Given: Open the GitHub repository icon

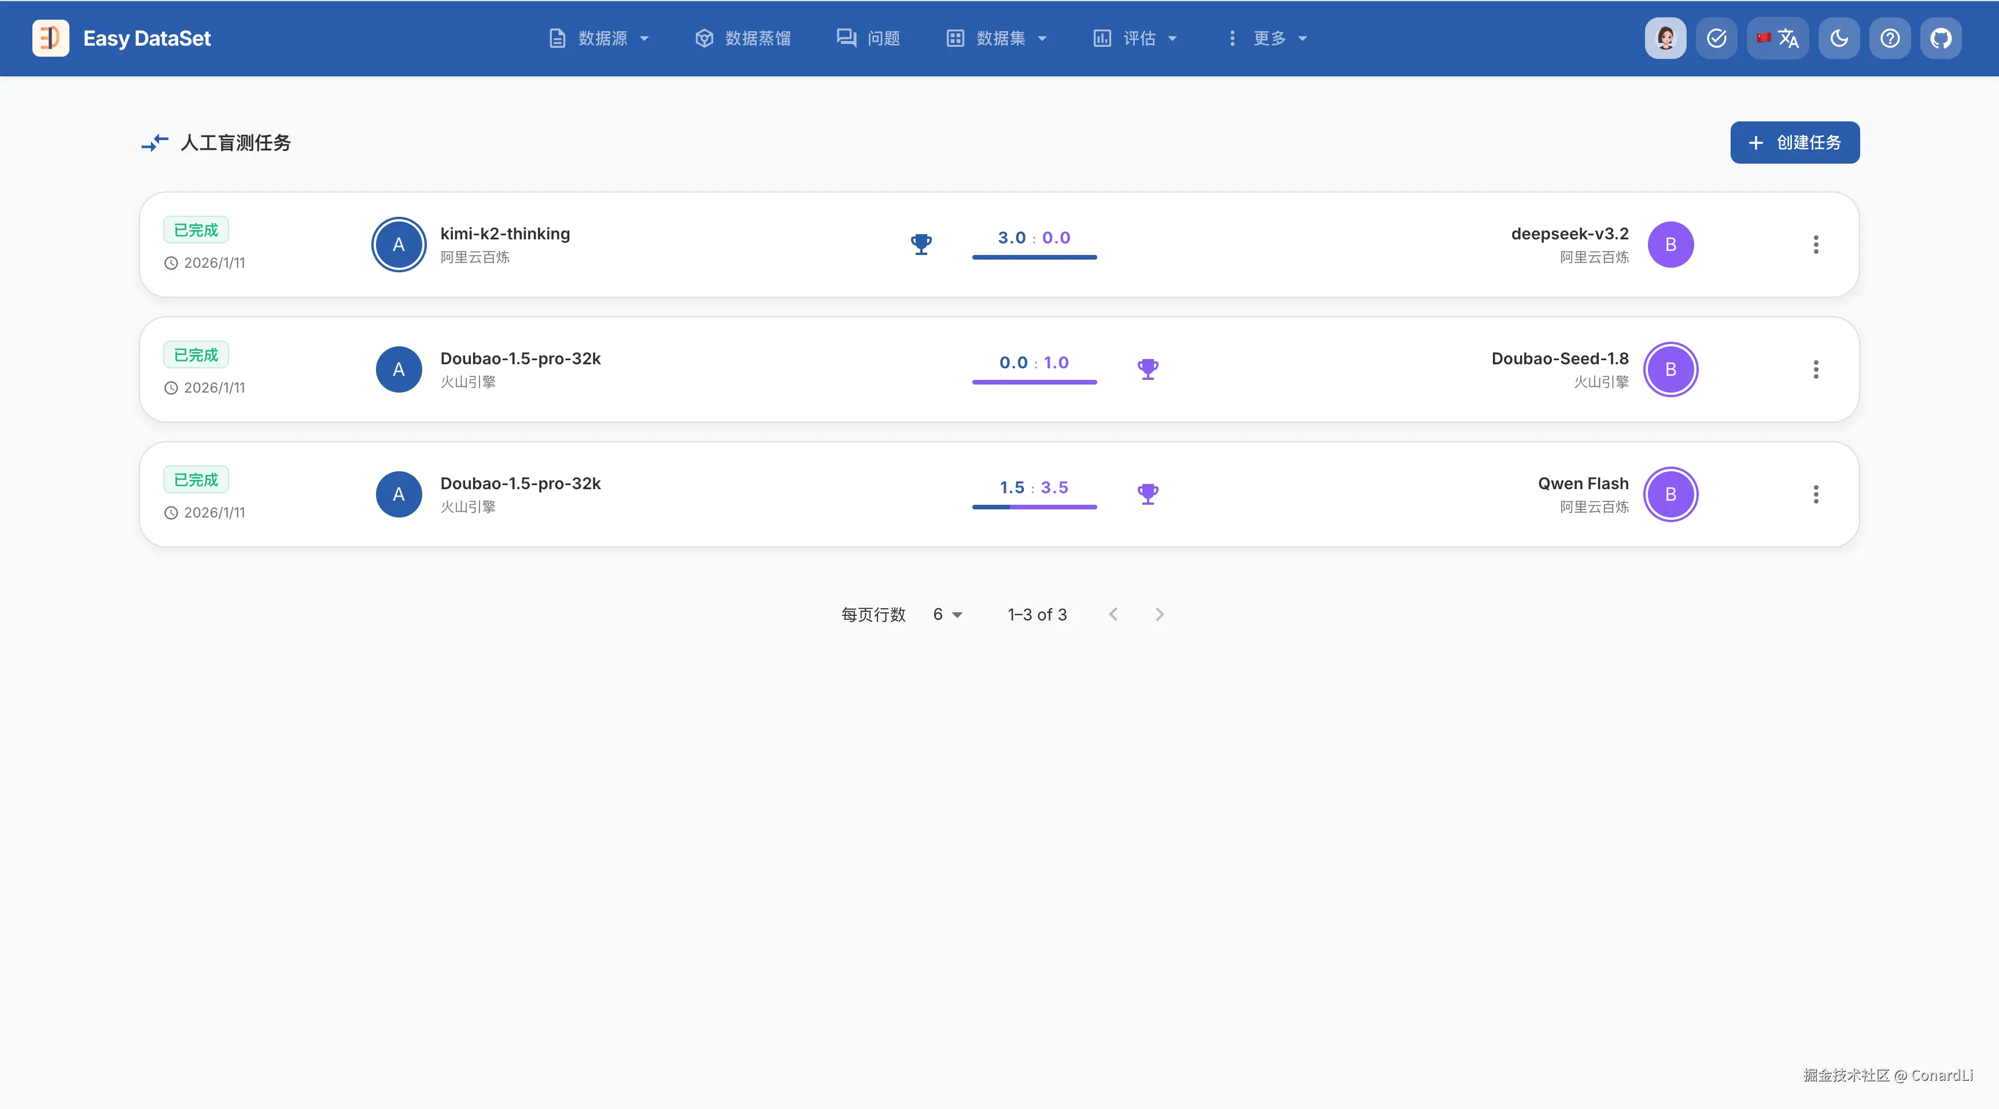Looking at the screenshot, I should click(1941, 38).
